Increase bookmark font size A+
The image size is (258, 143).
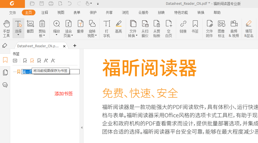click(x=46, y=61)
